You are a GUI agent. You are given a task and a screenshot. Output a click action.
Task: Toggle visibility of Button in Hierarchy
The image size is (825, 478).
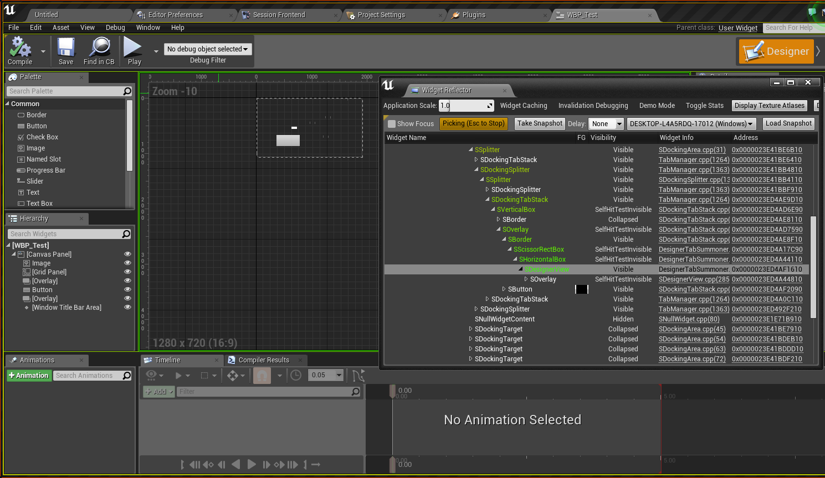click(x=127, y=290)
